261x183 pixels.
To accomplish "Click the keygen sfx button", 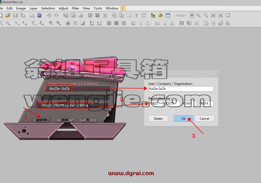I will tap(88, 120).
